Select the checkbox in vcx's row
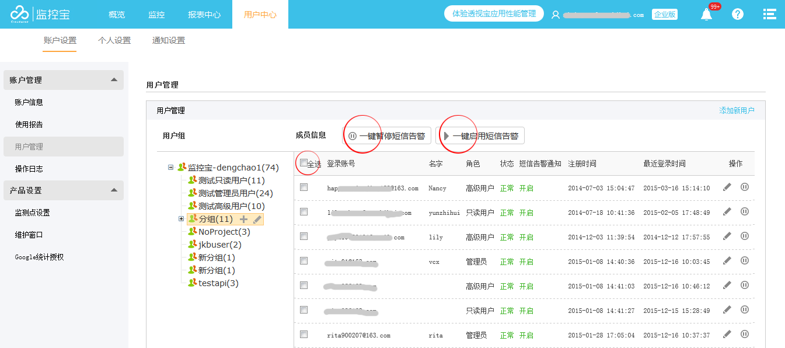This screenshot has height=348, width=785. [x=303, y=261]
